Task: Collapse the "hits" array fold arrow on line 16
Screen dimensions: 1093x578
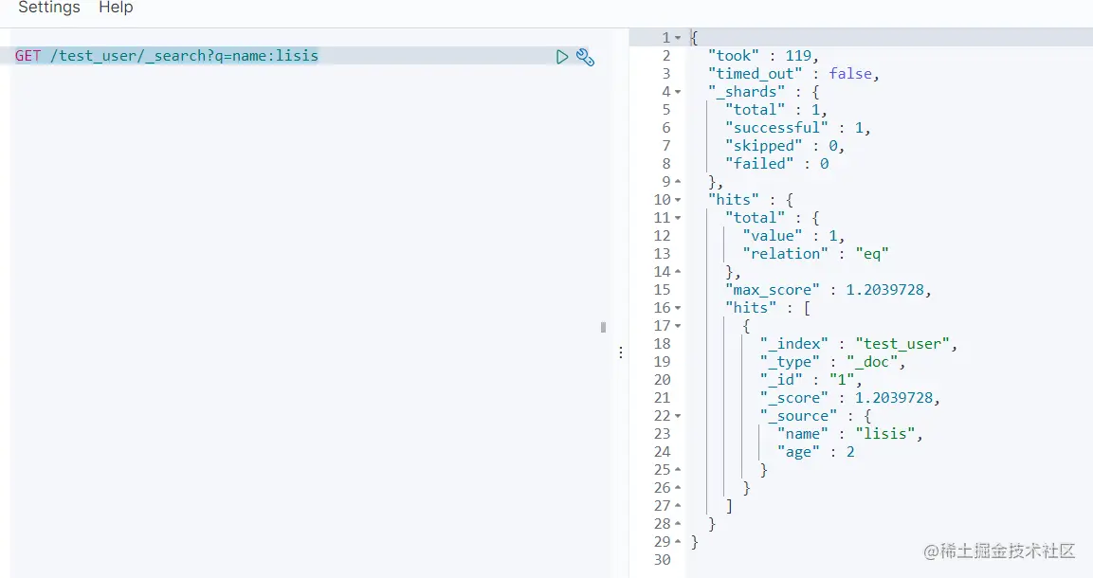Action: click(x=678, y=308)
